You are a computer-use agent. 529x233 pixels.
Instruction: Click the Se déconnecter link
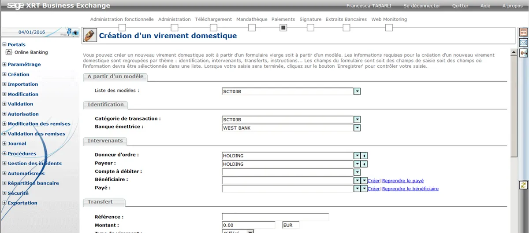[421, 6]
